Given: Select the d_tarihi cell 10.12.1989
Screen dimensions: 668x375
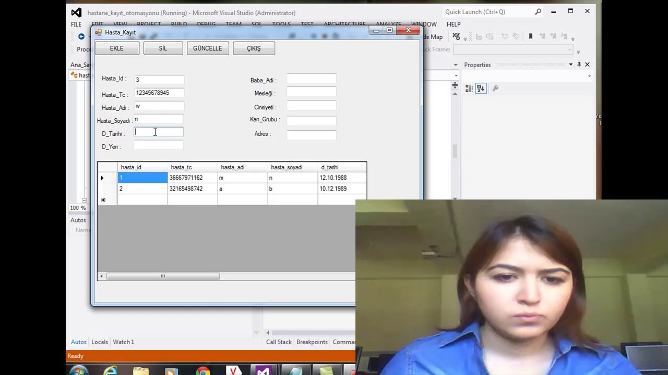Looking at the screenshot, I should tap(342, 189).
